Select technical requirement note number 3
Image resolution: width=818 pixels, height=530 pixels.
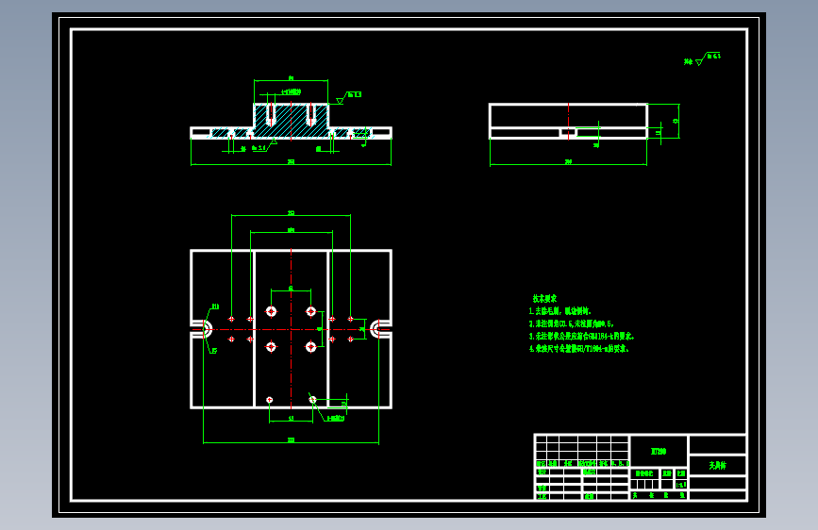pos(581,336)
